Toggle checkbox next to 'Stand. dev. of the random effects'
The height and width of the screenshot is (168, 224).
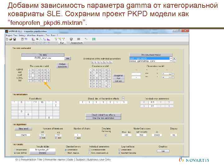123,98
